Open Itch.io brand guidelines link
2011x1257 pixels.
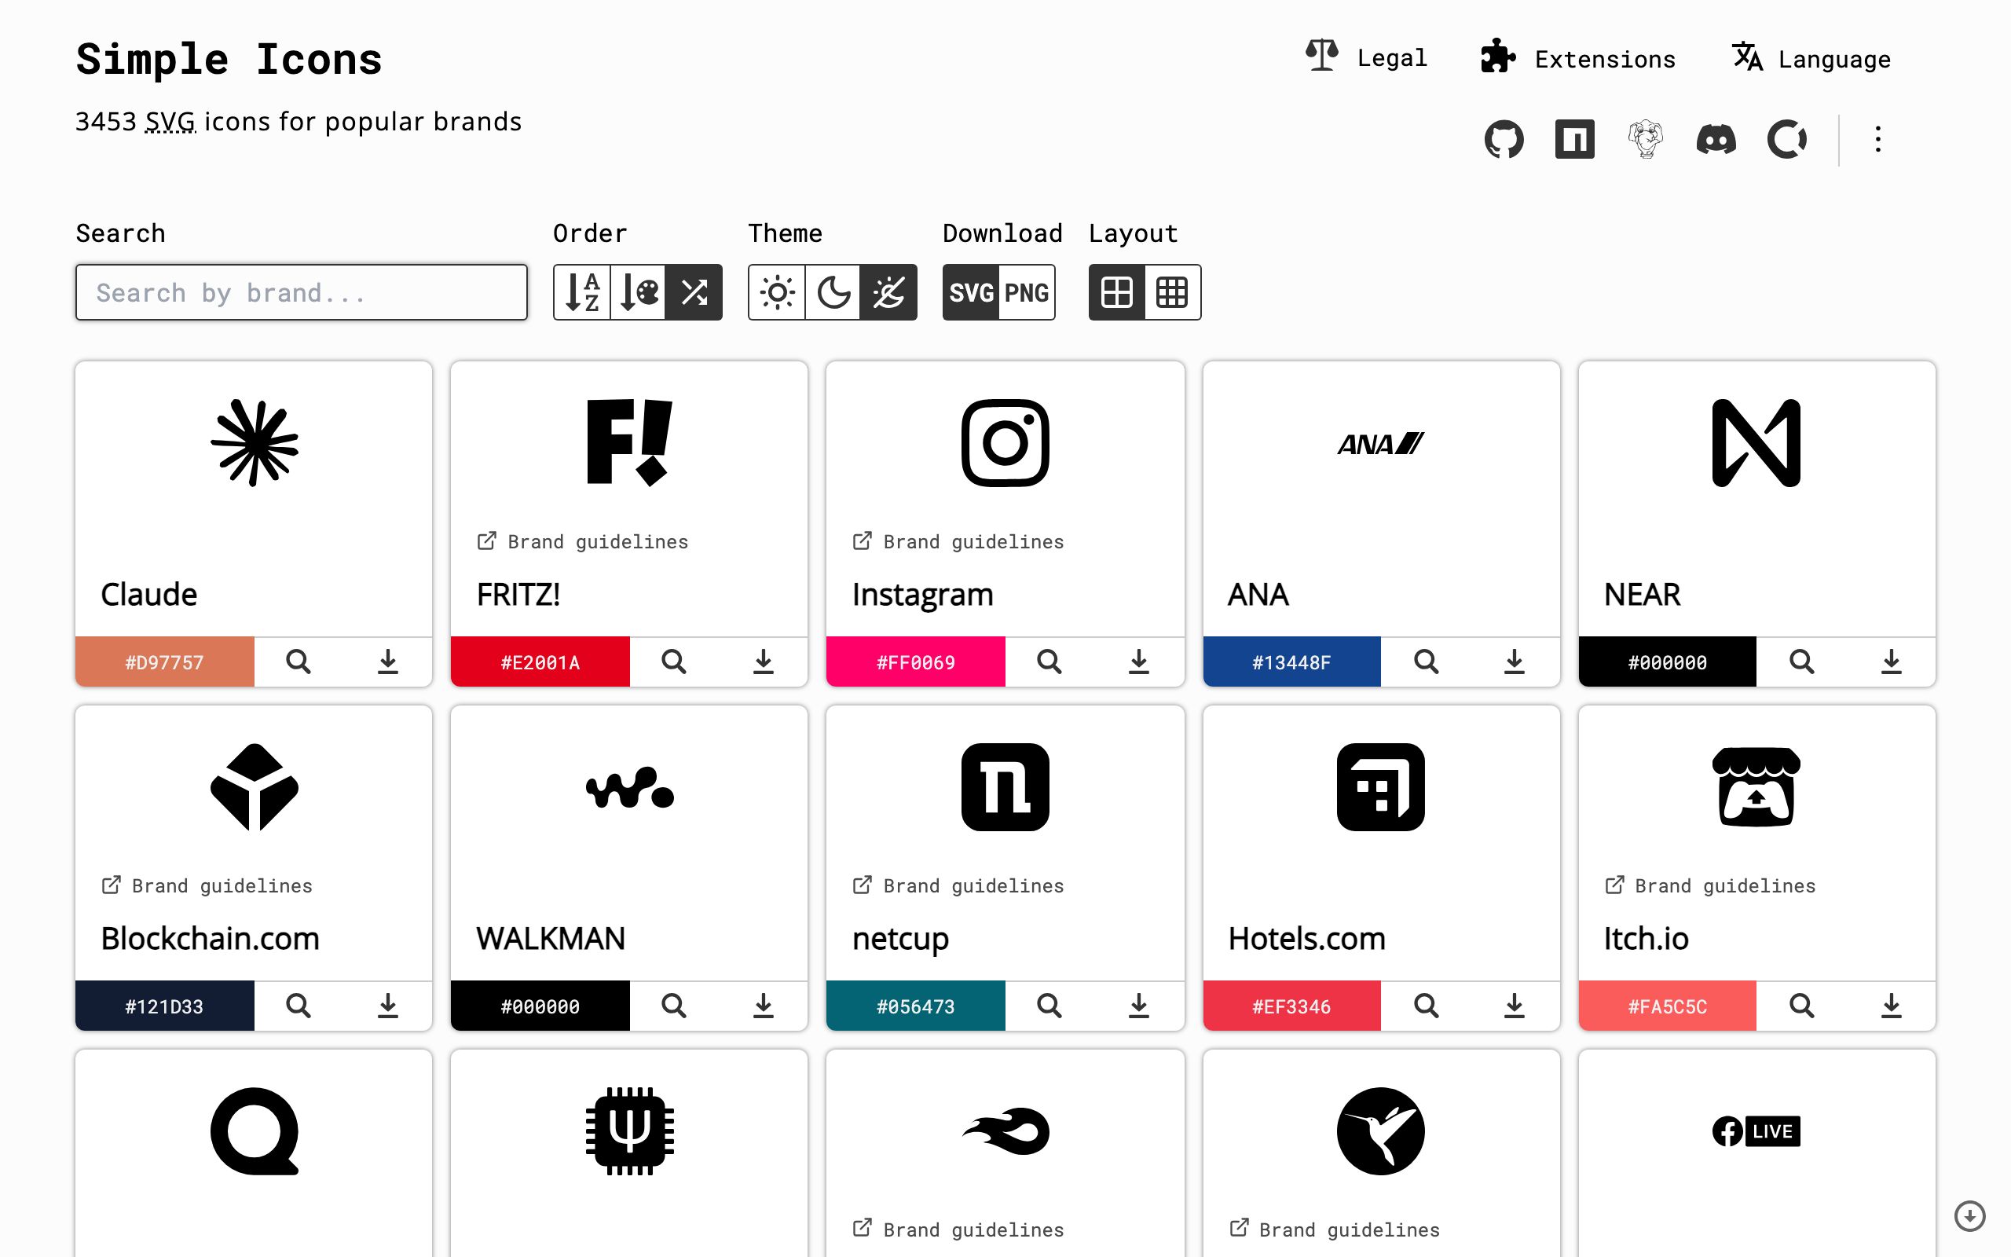coord(1710,886)
